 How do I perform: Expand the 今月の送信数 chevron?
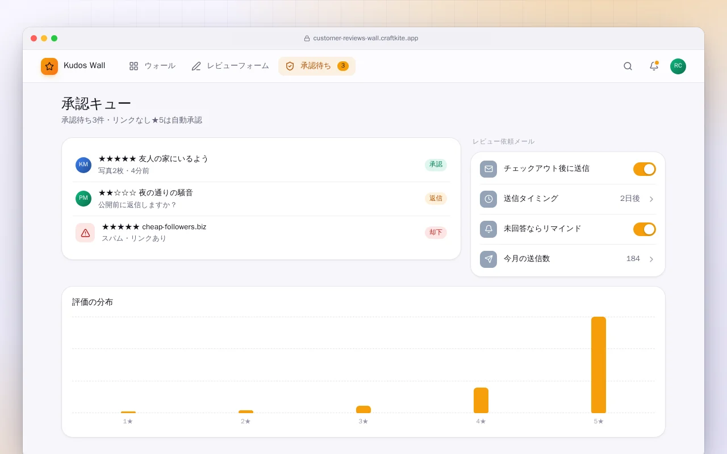[x=651, y=259]
